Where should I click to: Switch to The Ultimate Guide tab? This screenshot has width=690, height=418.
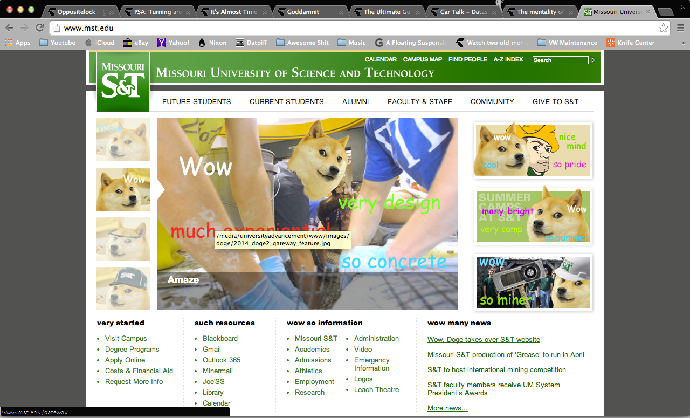tap(387, 12)
